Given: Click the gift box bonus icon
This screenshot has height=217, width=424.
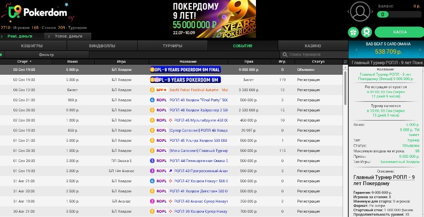Looking at the screenshot, I should coord(353,32).
